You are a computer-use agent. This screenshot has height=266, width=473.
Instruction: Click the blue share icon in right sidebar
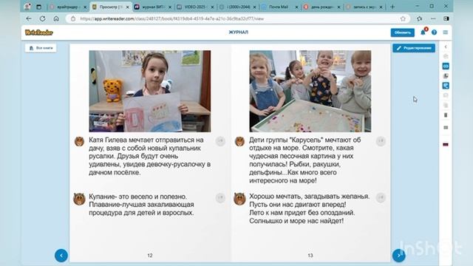click(x=446, y=86)
